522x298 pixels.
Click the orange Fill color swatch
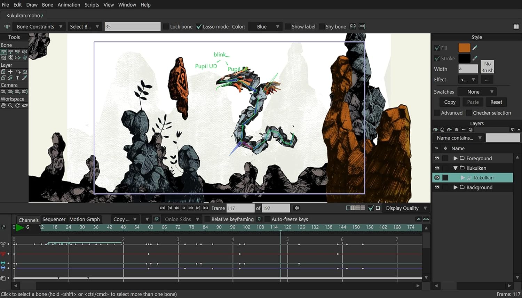[464, 48]
